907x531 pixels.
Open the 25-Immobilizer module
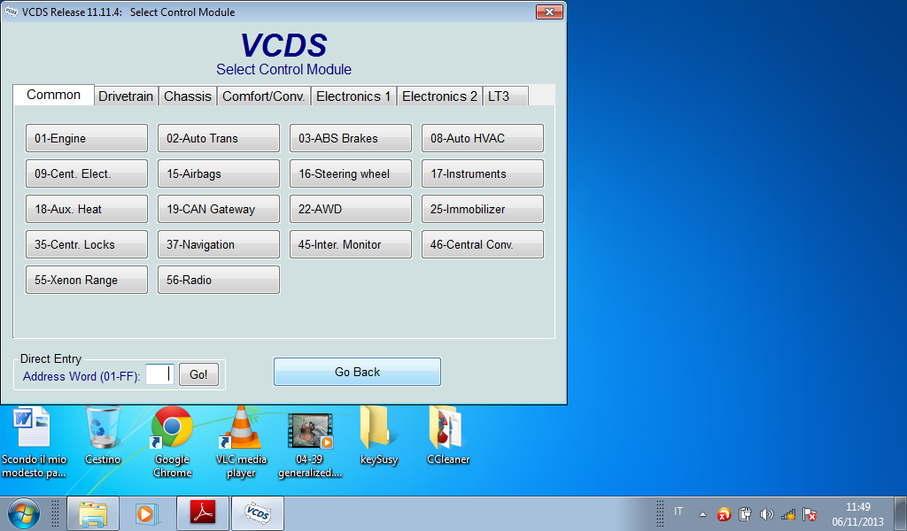(x=483, y=209)
